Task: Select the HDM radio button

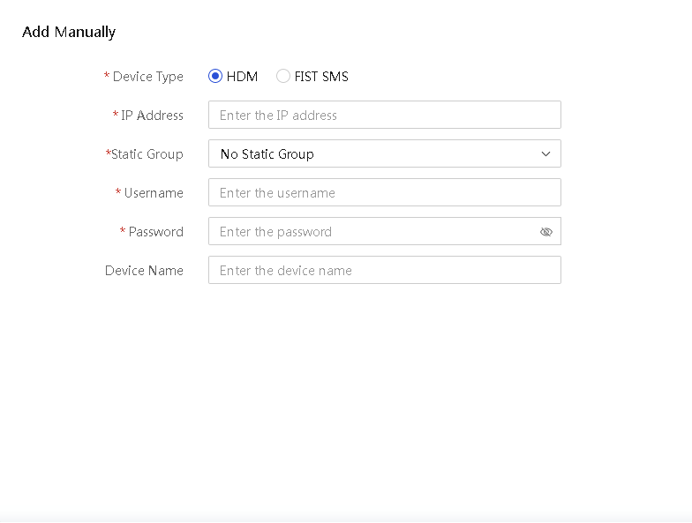Action: click(x=215, y=76)
